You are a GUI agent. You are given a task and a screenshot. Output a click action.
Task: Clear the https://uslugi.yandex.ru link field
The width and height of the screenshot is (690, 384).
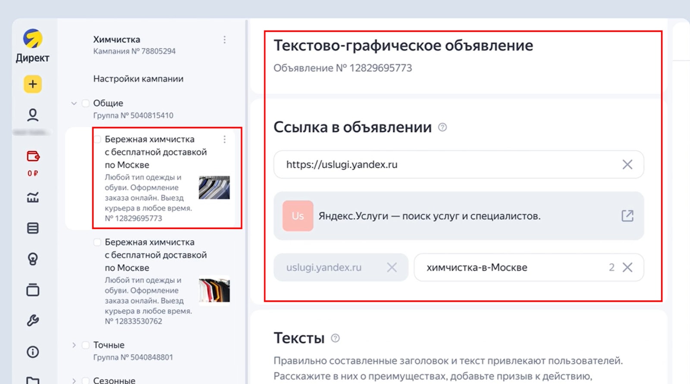tap(627, 164)
